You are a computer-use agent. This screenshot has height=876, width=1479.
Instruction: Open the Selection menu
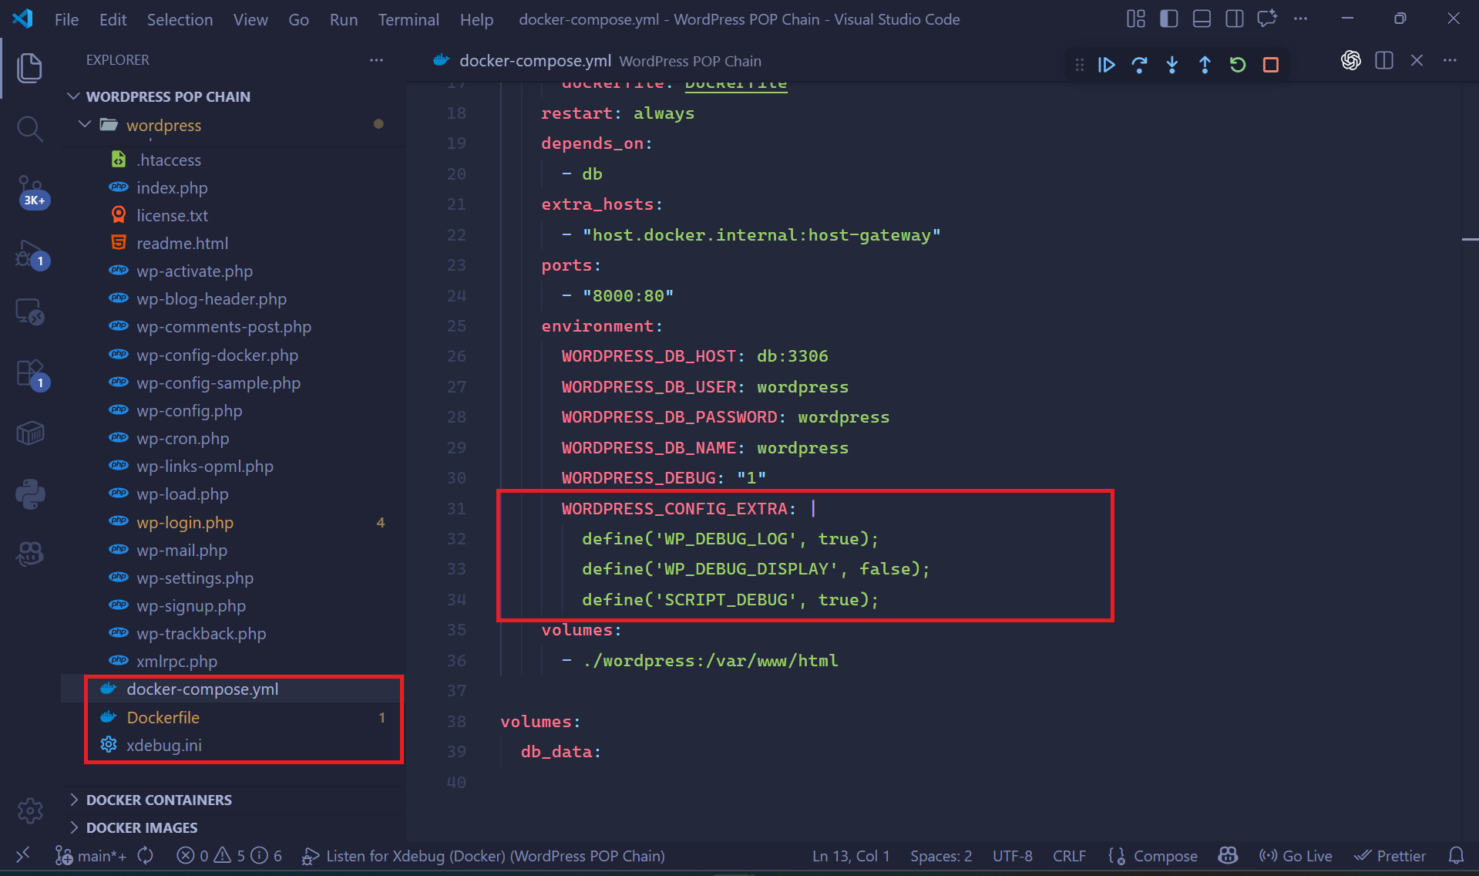180,19
